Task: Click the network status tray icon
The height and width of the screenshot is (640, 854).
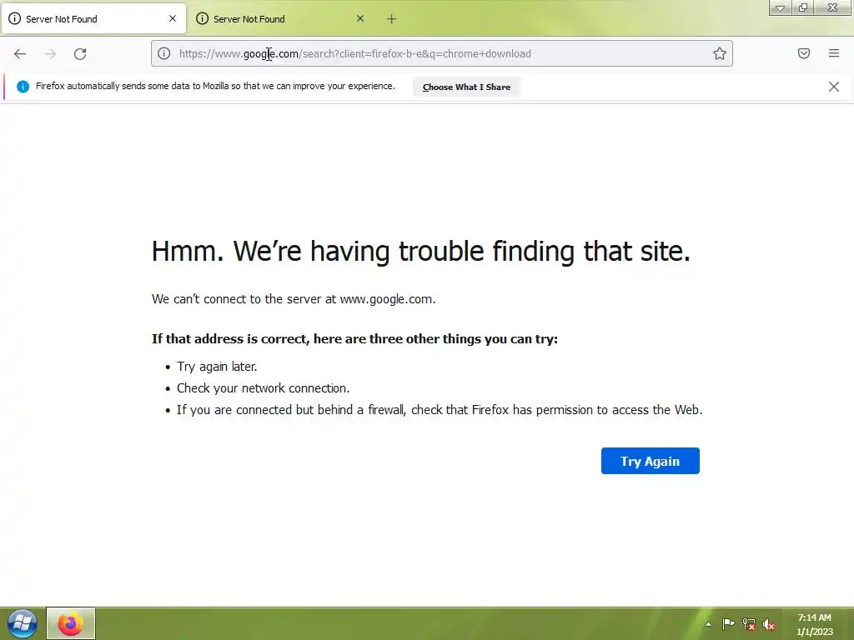Action: [749, 624]
